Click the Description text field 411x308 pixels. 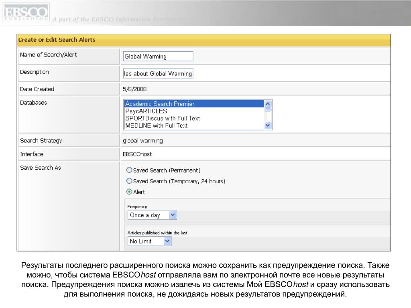coord(158,73)
